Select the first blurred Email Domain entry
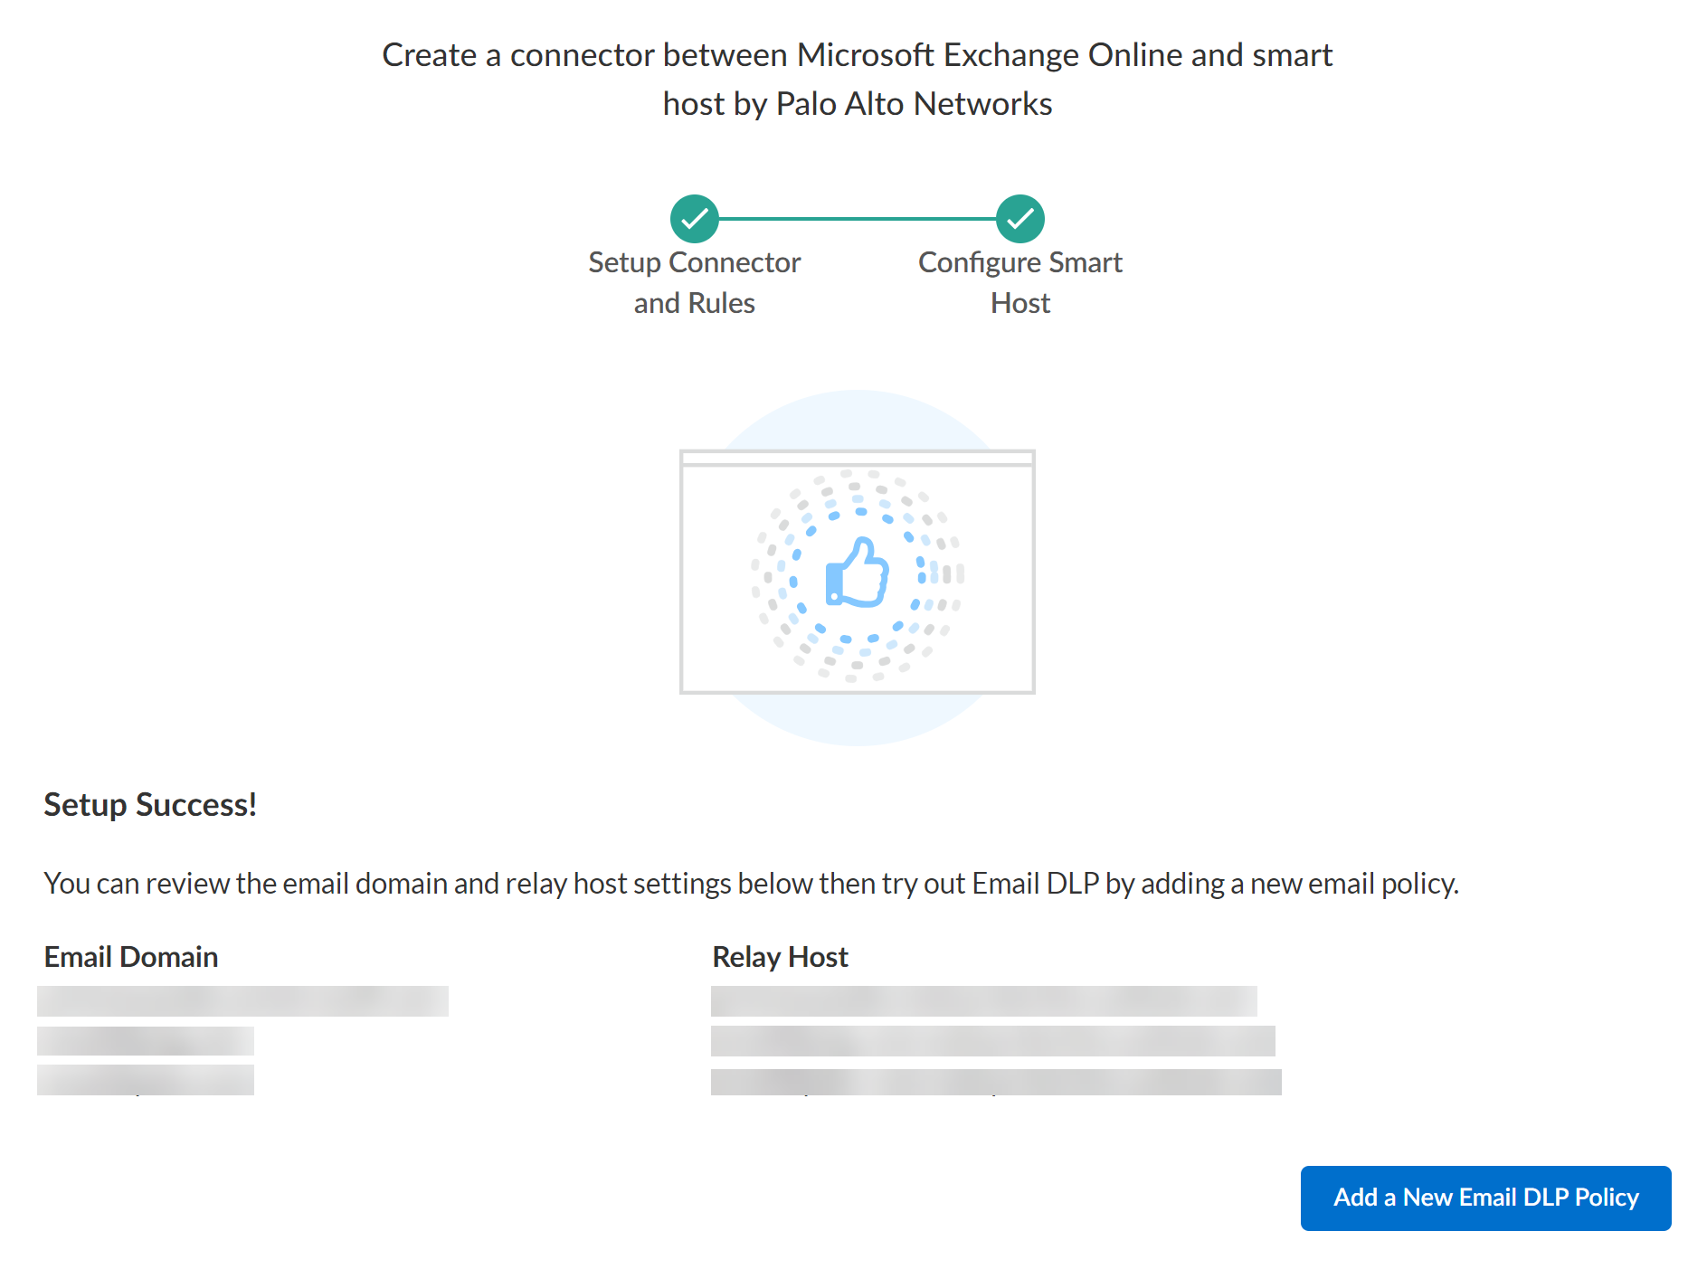Screen dimensions: 1707x1269 242,1001
